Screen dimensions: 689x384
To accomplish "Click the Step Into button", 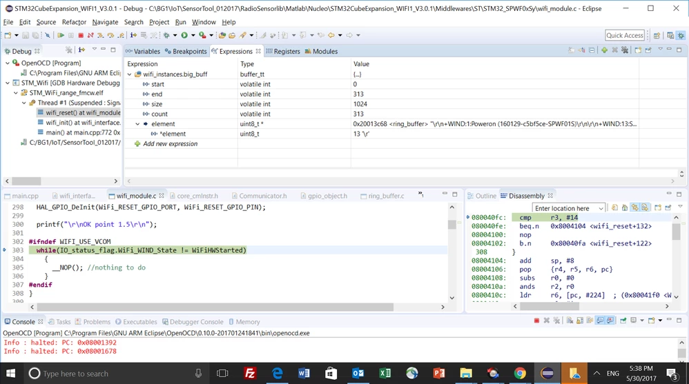I will (x=101, y=35).
